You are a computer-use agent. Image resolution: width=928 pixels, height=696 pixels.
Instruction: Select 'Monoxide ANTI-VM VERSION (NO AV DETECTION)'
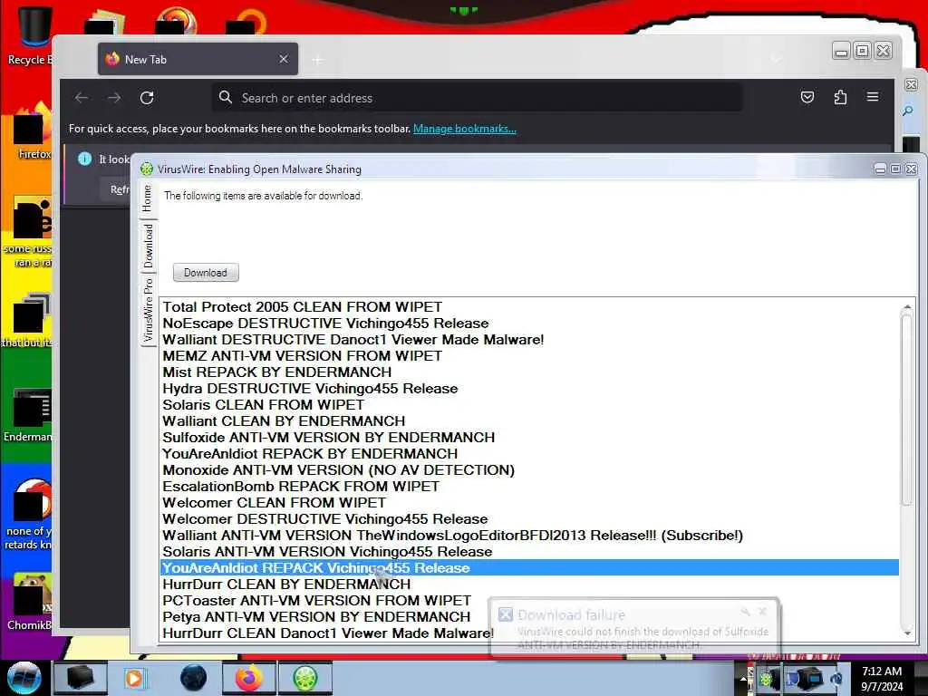point(529,470)
